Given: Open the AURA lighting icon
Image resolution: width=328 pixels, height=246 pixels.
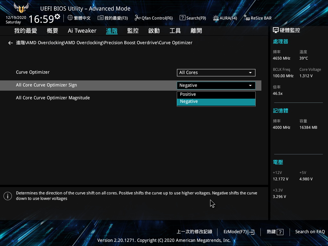Looking at the screenshot, I should (x=216, y=18).
